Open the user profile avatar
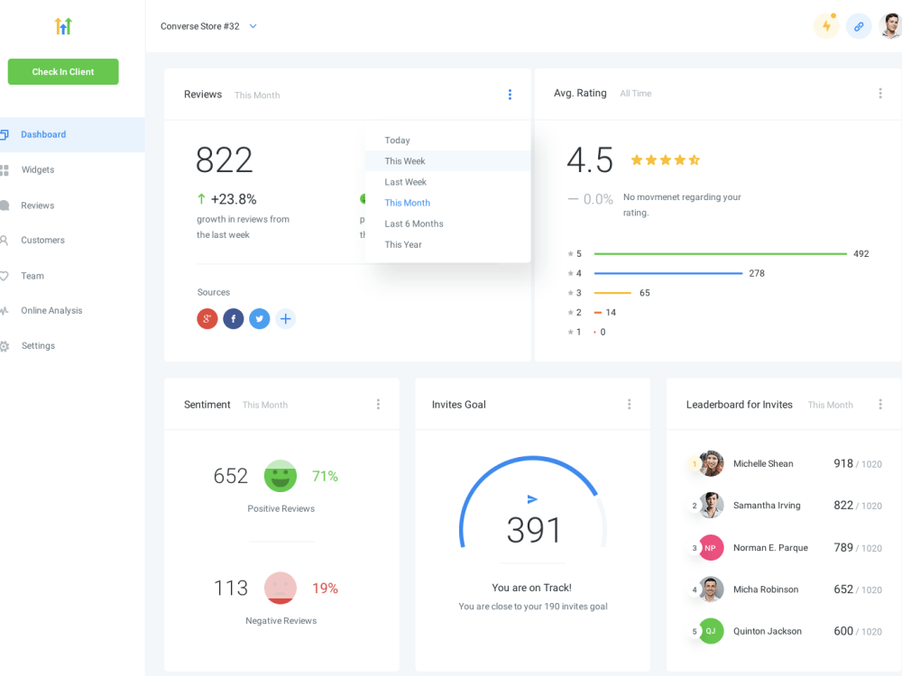The width and height of the screenshot is (902, 676). click(x=890, y=26)
